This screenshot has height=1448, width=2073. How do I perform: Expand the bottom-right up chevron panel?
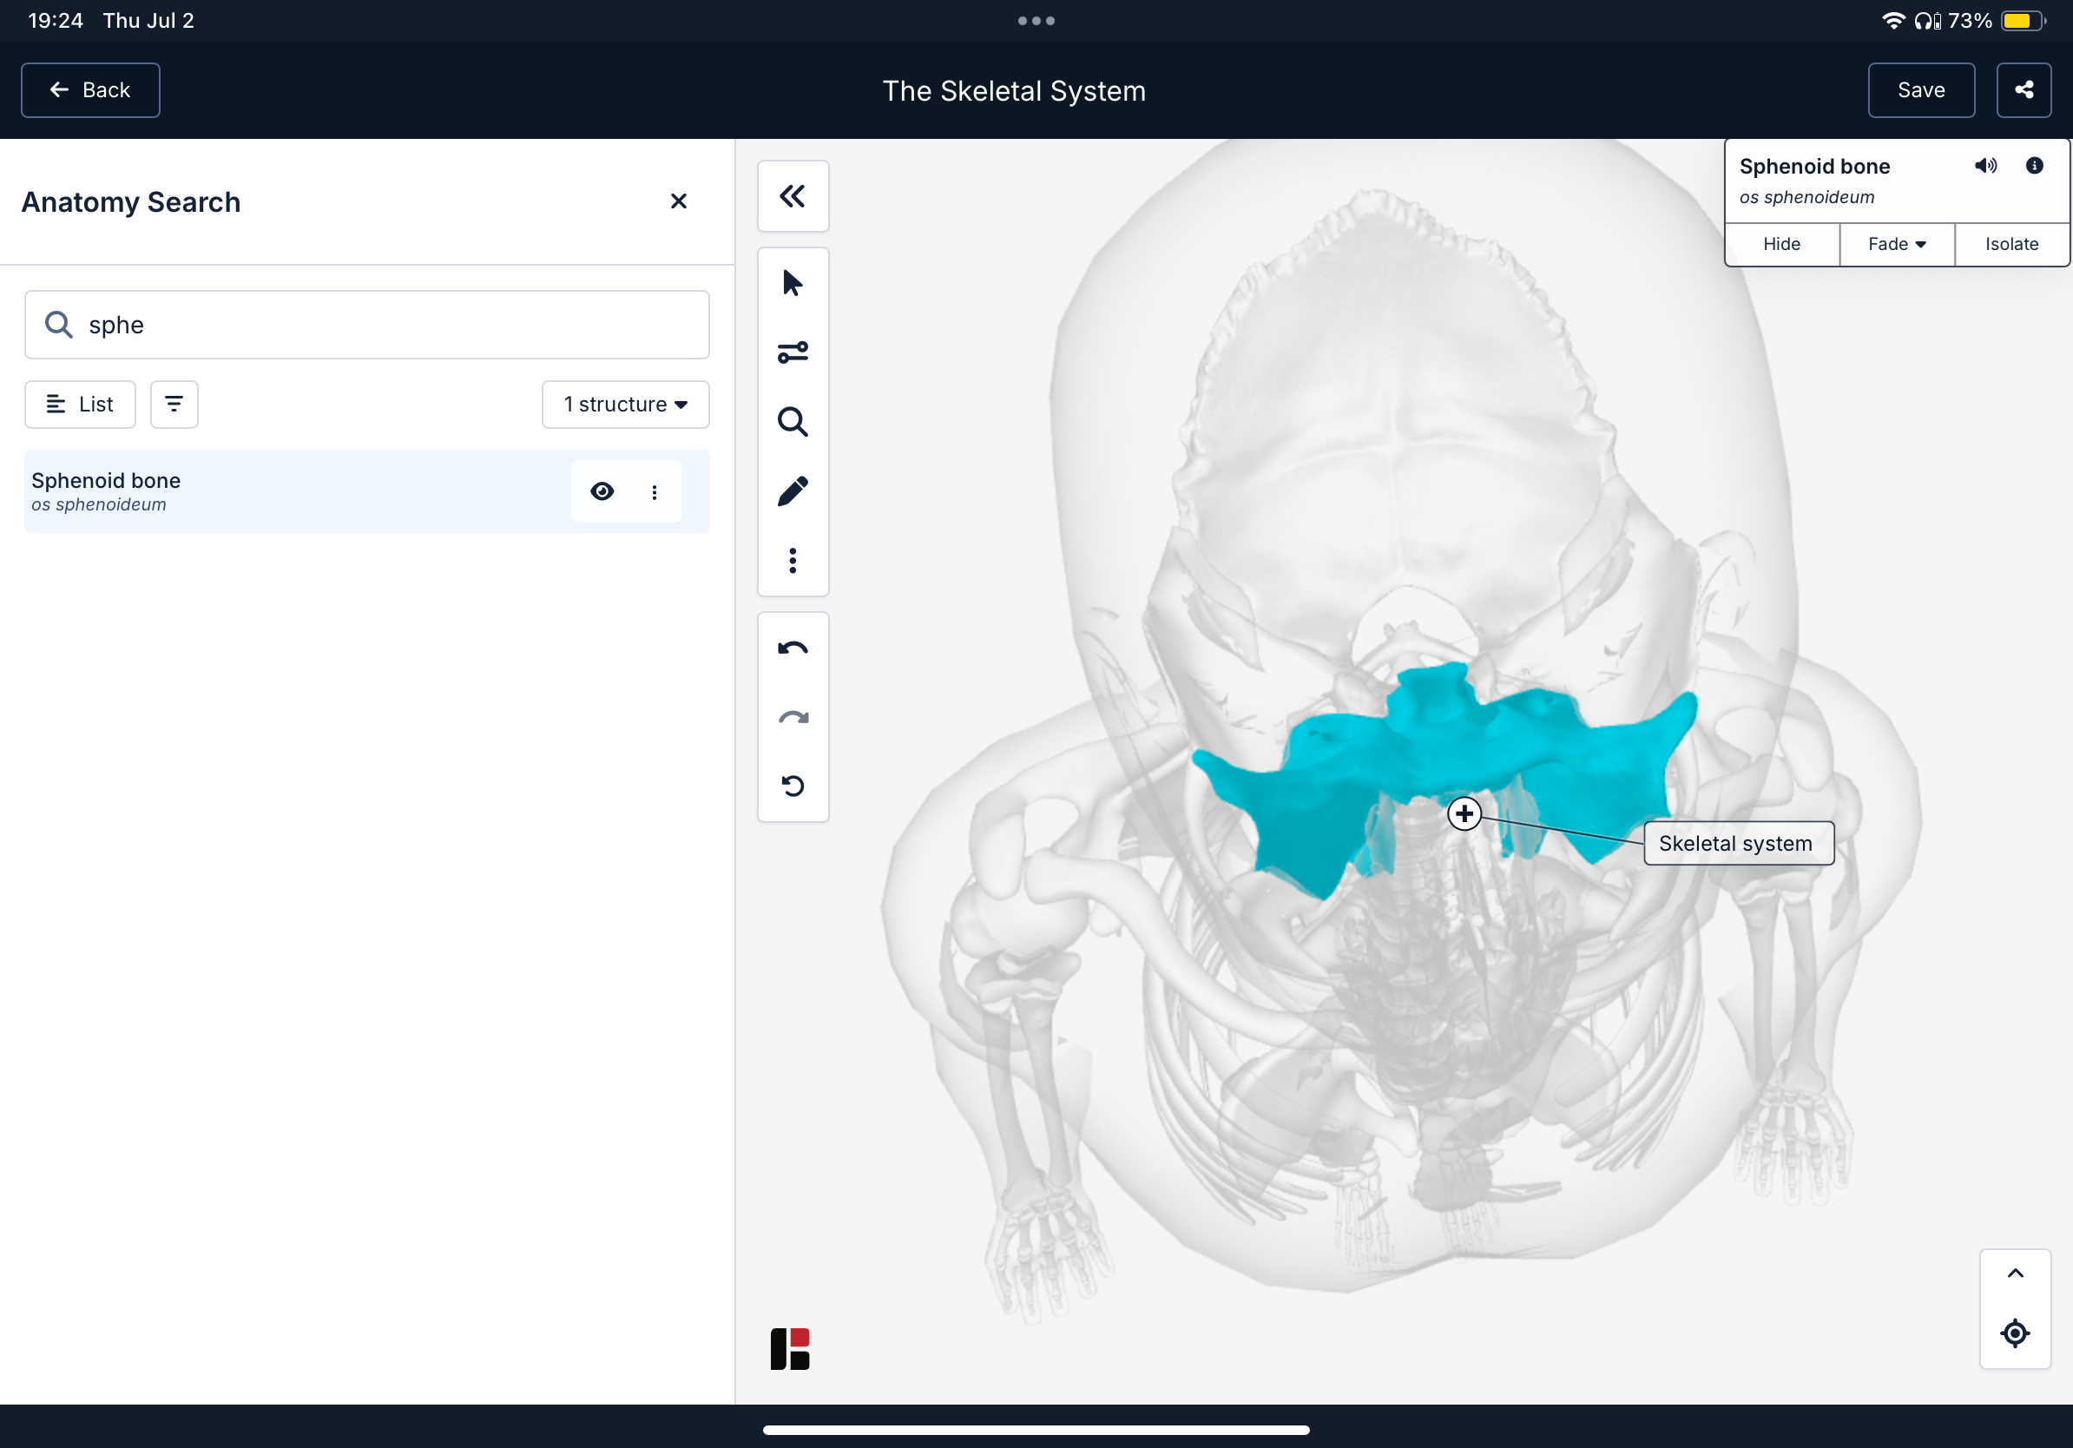2015,1274
